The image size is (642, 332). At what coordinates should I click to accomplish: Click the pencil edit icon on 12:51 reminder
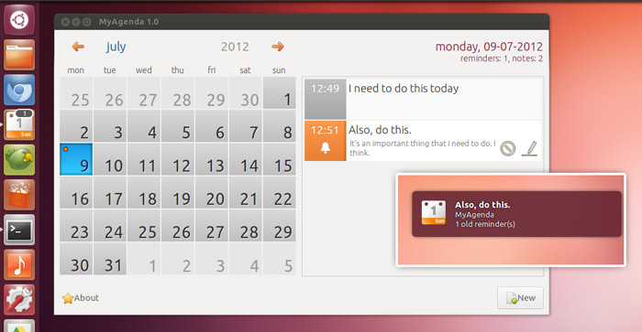(x=529, y=148)
